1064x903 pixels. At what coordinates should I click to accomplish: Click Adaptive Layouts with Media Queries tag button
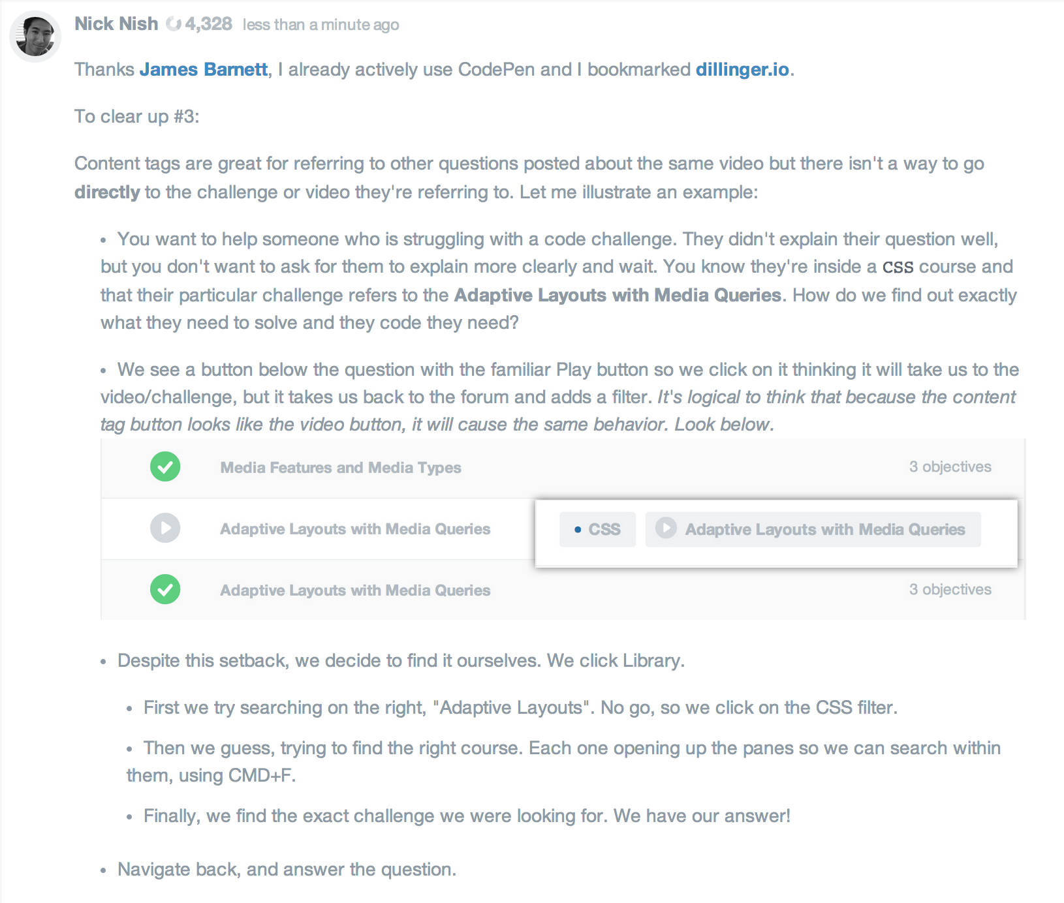(x=813, y=529)
